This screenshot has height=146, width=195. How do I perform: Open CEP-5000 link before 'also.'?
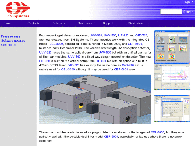(x=121, y=69)
